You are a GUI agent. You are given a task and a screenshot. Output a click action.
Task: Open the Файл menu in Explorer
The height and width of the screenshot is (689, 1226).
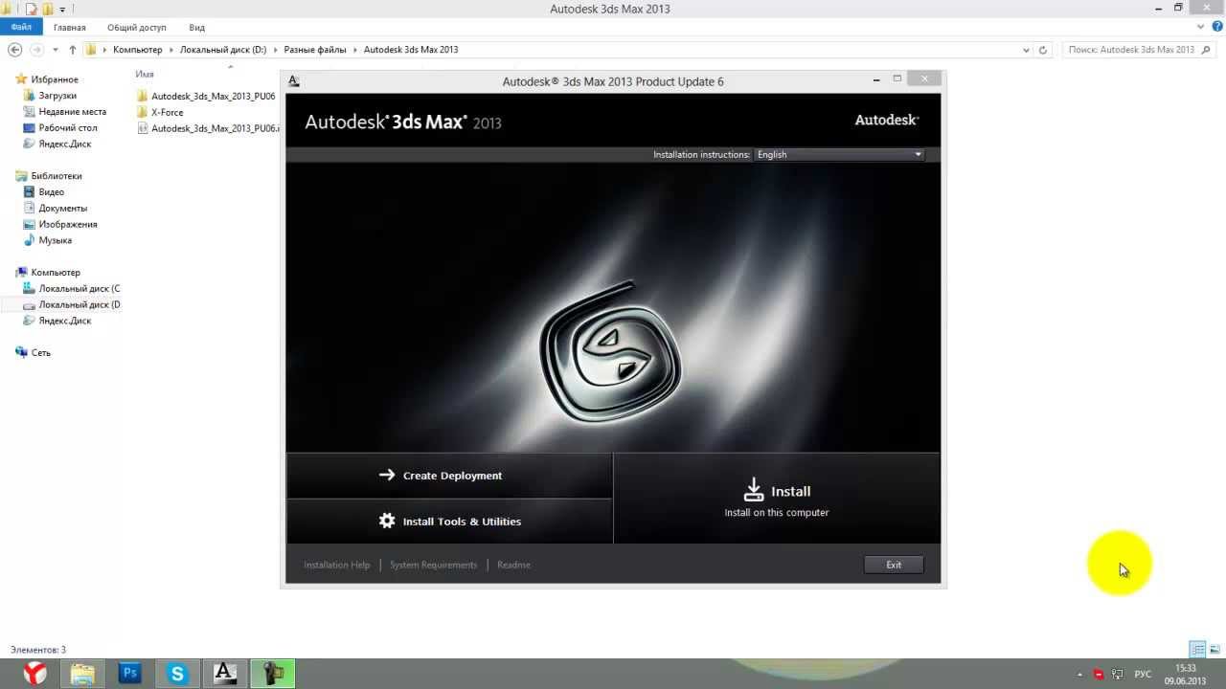[21, 28]
